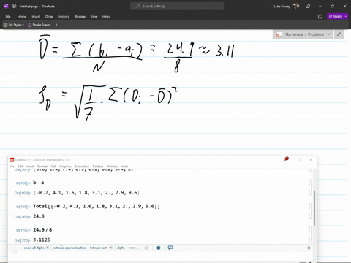The image size is (351, 263).
Task: Click the Total[...] input expression
Action: click(97, 206)
